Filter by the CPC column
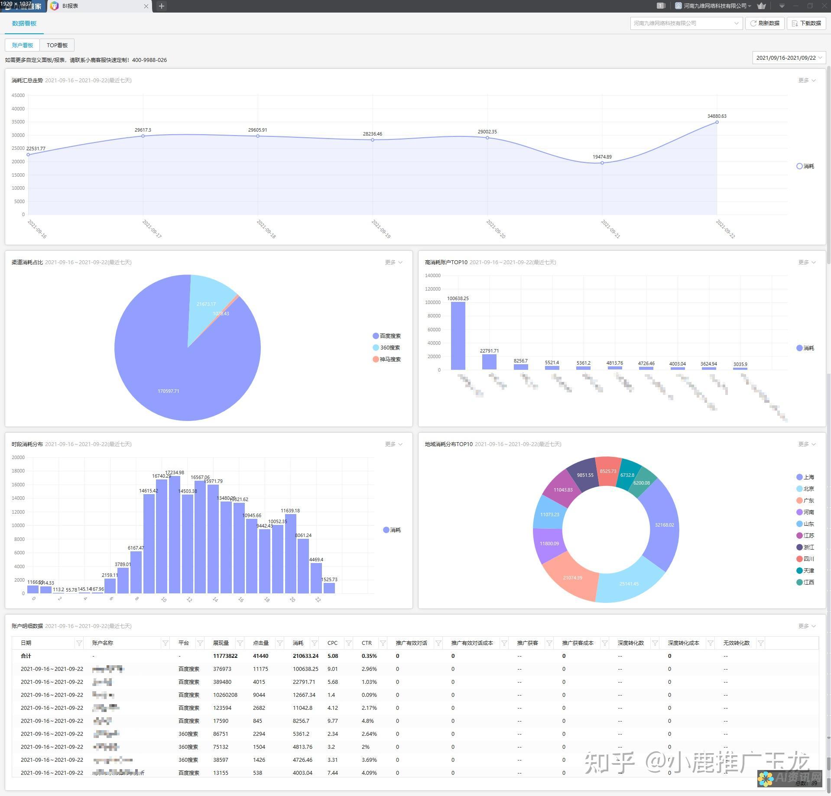831x796 pixels. point(349,643)
